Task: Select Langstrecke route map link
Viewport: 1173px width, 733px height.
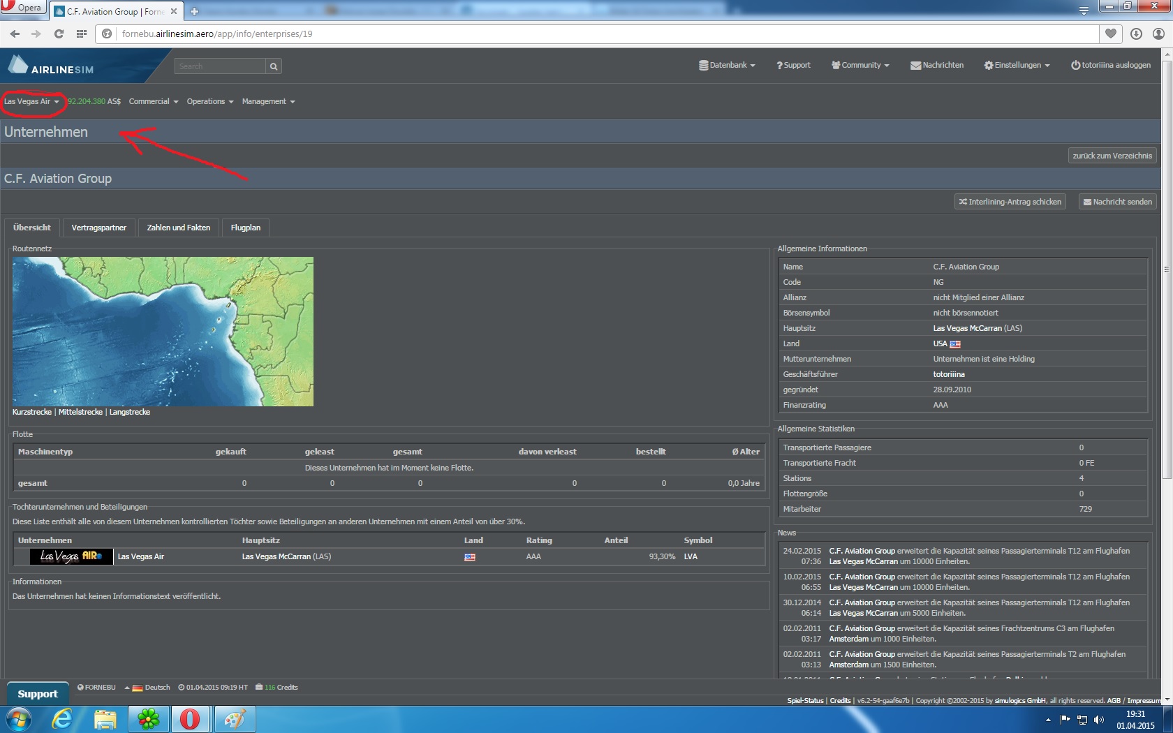Action: click(130, 413)
